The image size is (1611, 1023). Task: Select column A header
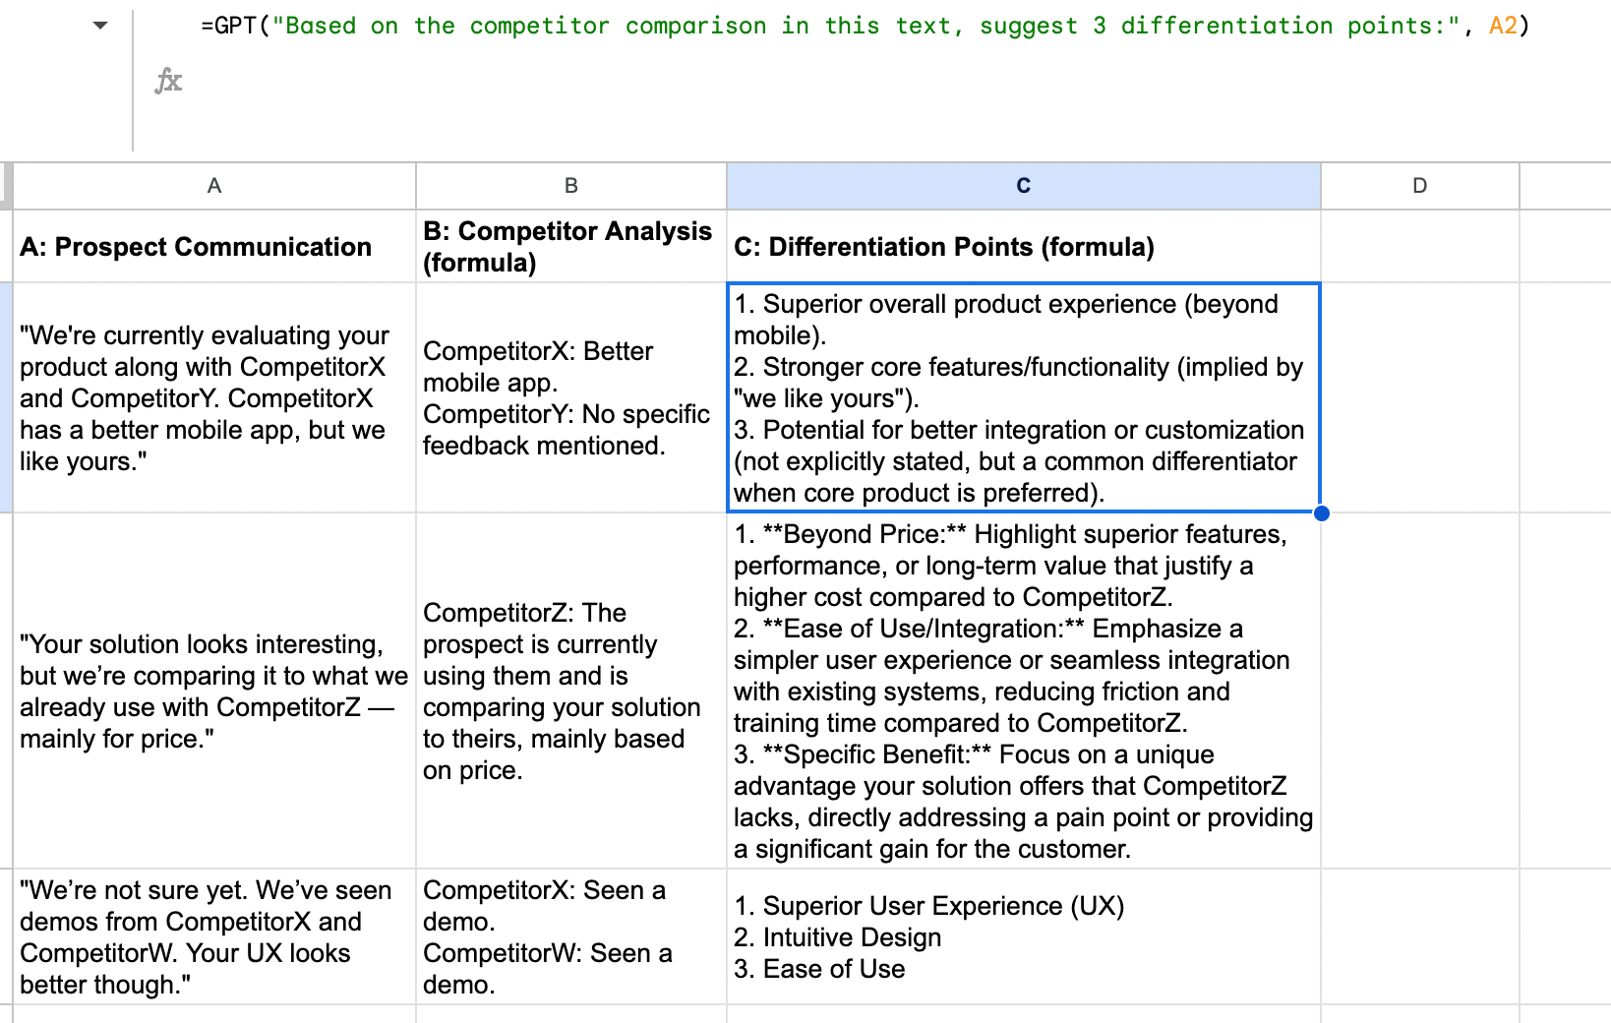(214, 186)
